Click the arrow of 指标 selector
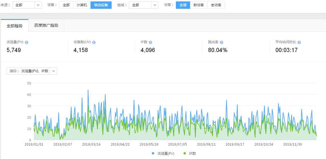 53,71
